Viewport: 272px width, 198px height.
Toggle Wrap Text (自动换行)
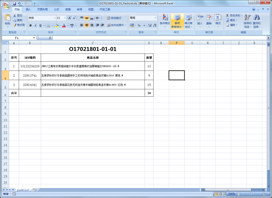(x=114, y=18)
